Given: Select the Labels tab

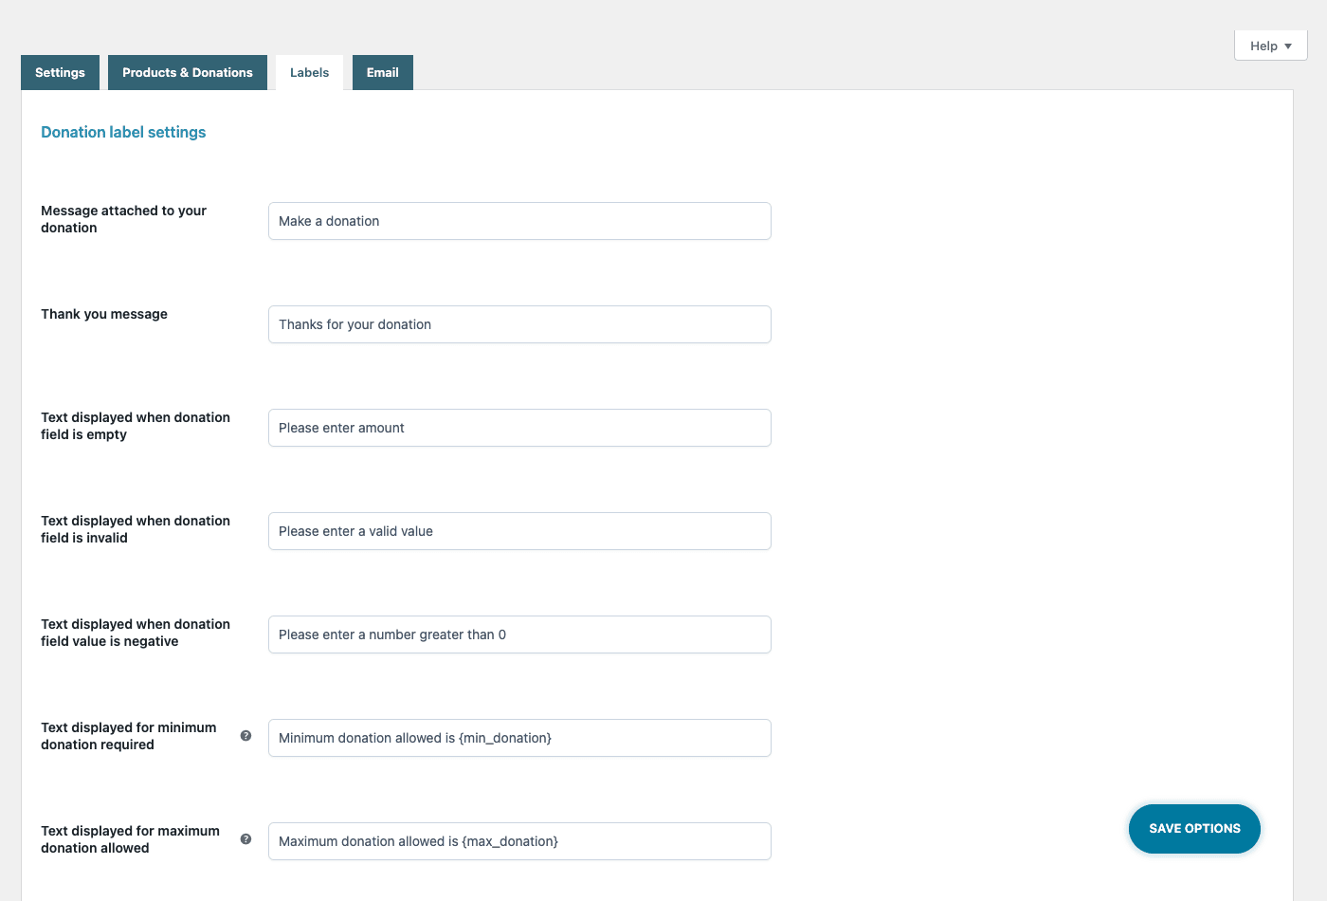Looking at the screenshot, I should pos(310,73).
